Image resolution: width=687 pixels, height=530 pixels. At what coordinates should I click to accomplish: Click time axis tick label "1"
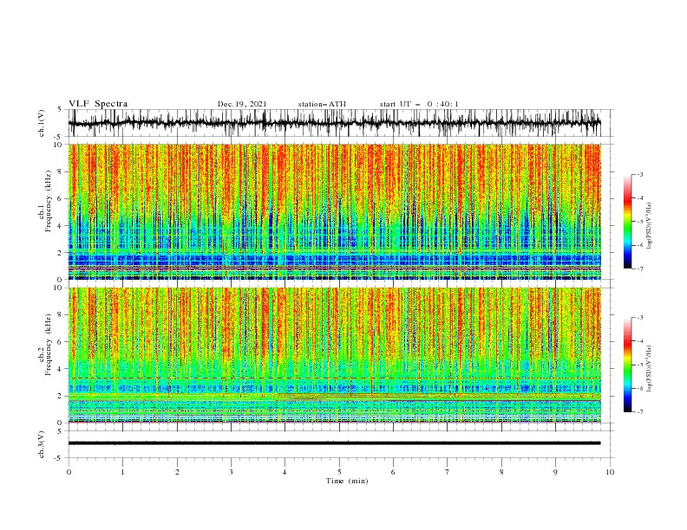123,472
